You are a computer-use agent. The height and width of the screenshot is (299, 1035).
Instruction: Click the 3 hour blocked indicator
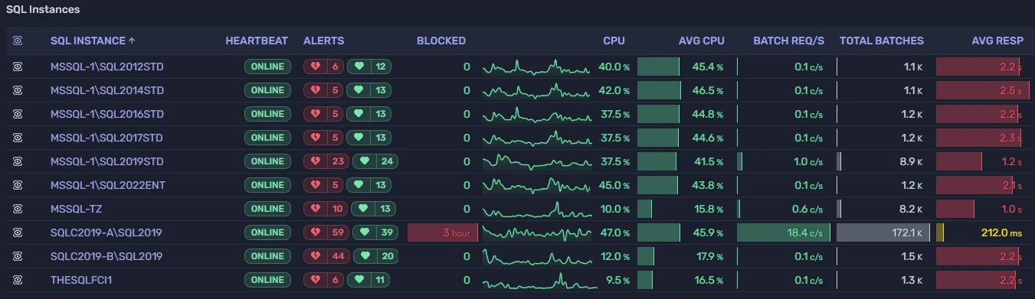(x=443, y=232)
